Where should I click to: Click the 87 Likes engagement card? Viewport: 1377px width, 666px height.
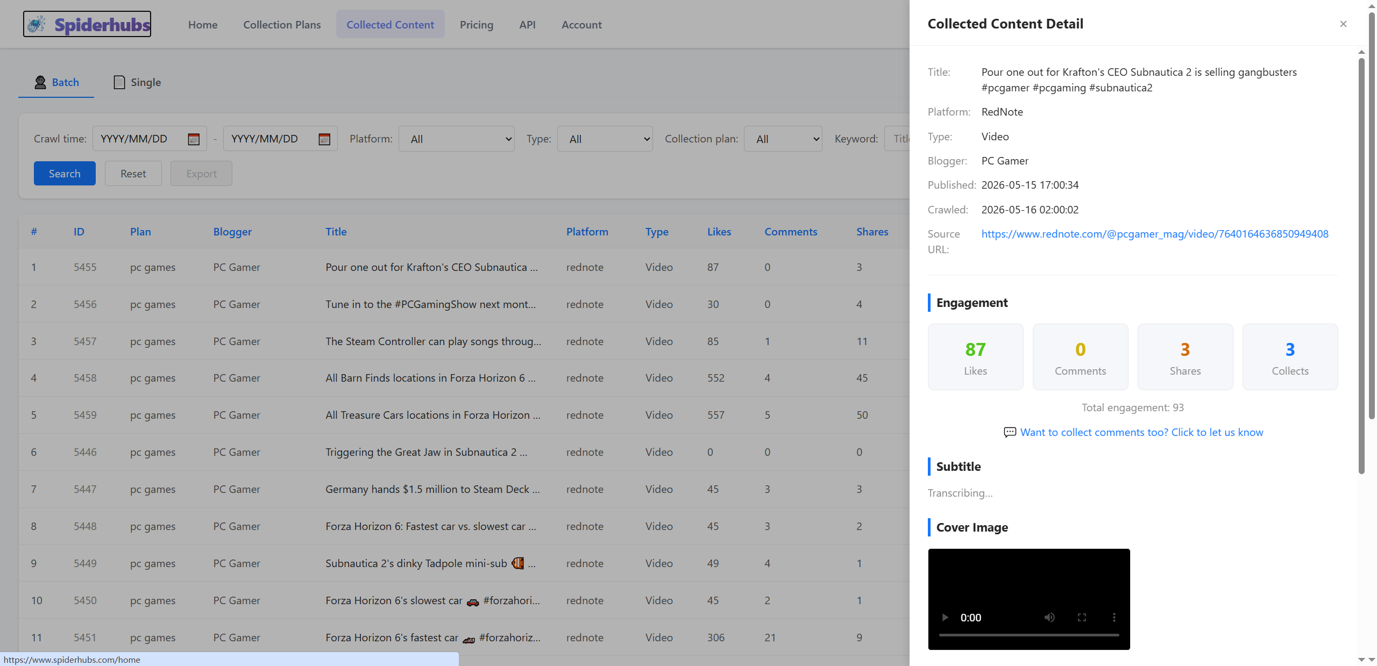[975, 357]
